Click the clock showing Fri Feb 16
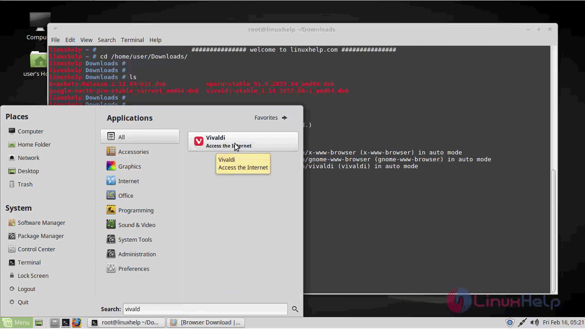This screenshot has width=585, height=329. [x=563, y=323]
